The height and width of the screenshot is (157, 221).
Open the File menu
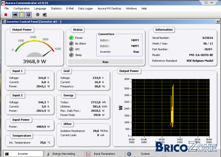click(x=7, y=8)
